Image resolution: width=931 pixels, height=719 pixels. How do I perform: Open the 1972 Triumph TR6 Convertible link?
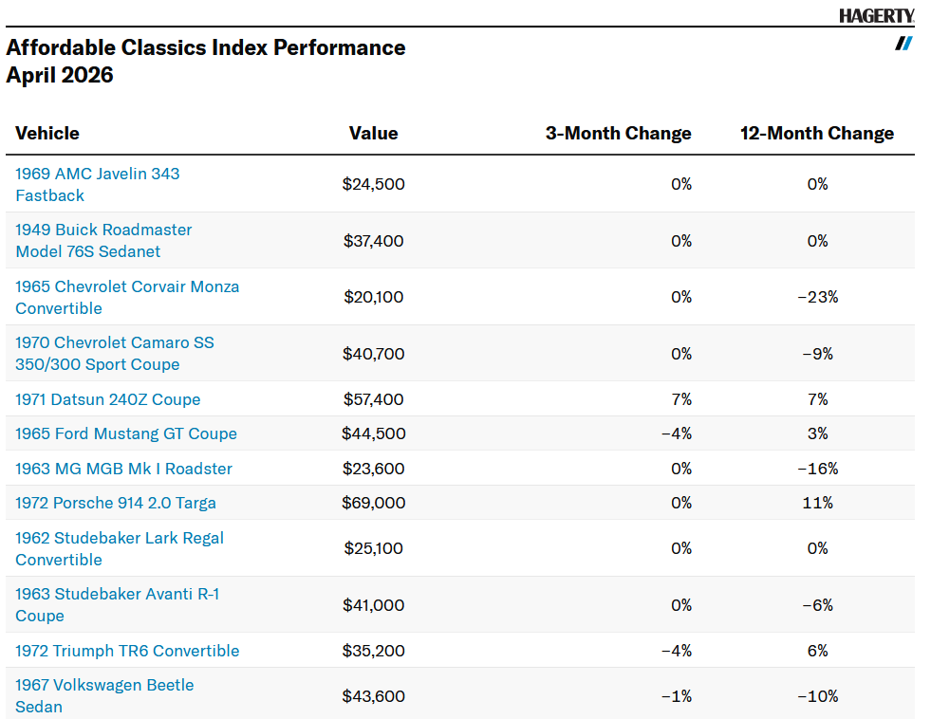127,651
